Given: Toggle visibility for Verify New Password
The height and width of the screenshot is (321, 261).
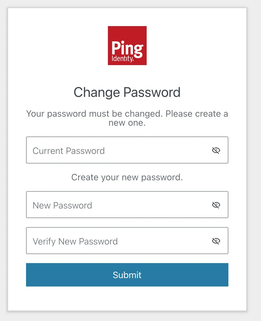Looking at the screenshot, I should [216, 241].
